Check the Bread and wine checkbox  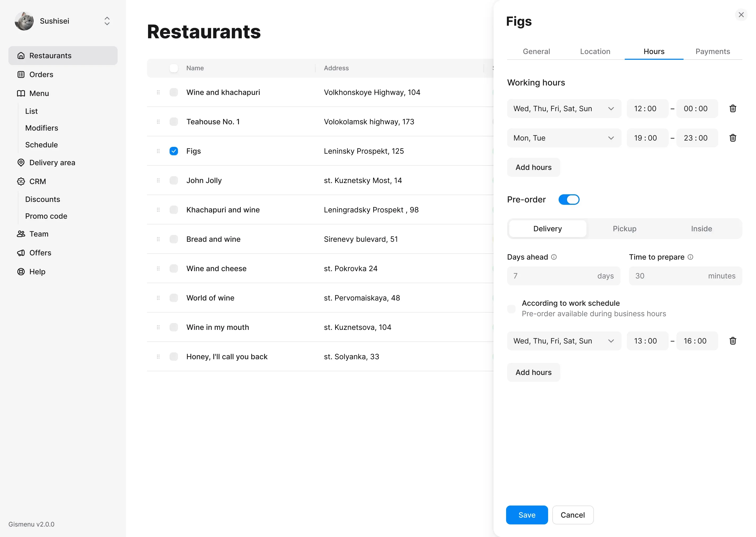coord(174,239)
